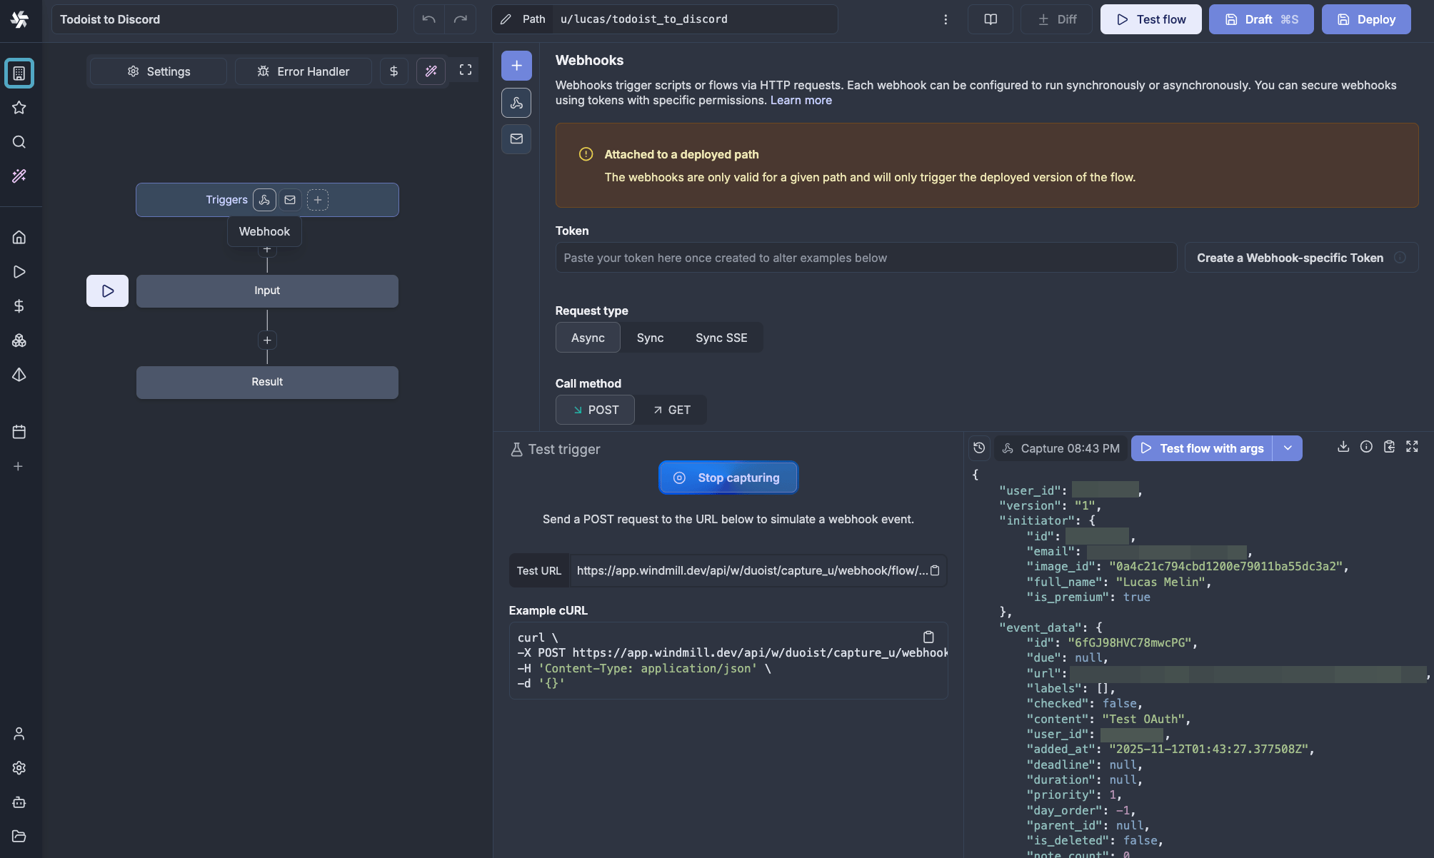Open the AI flow assistant wand

(x=431, y=71)
